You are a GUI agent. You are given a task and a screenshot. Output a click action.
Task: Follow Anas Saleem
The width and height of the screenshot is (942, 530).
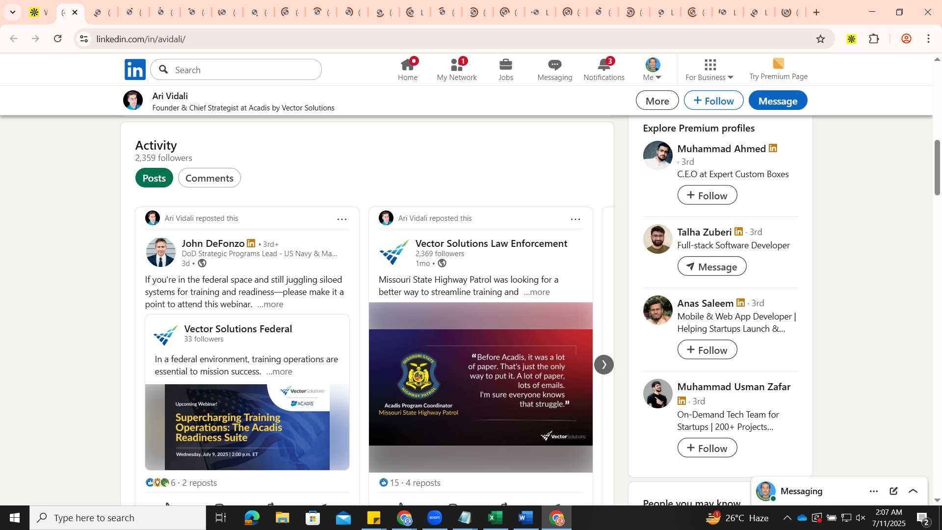point(707,350)
